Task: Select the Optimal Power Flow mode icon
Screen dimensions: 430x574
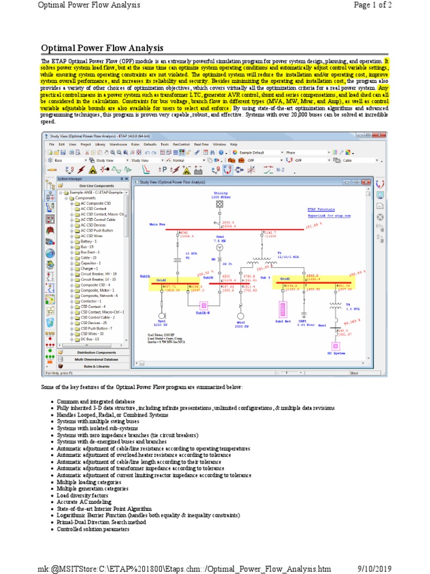Action: [228, 170]
